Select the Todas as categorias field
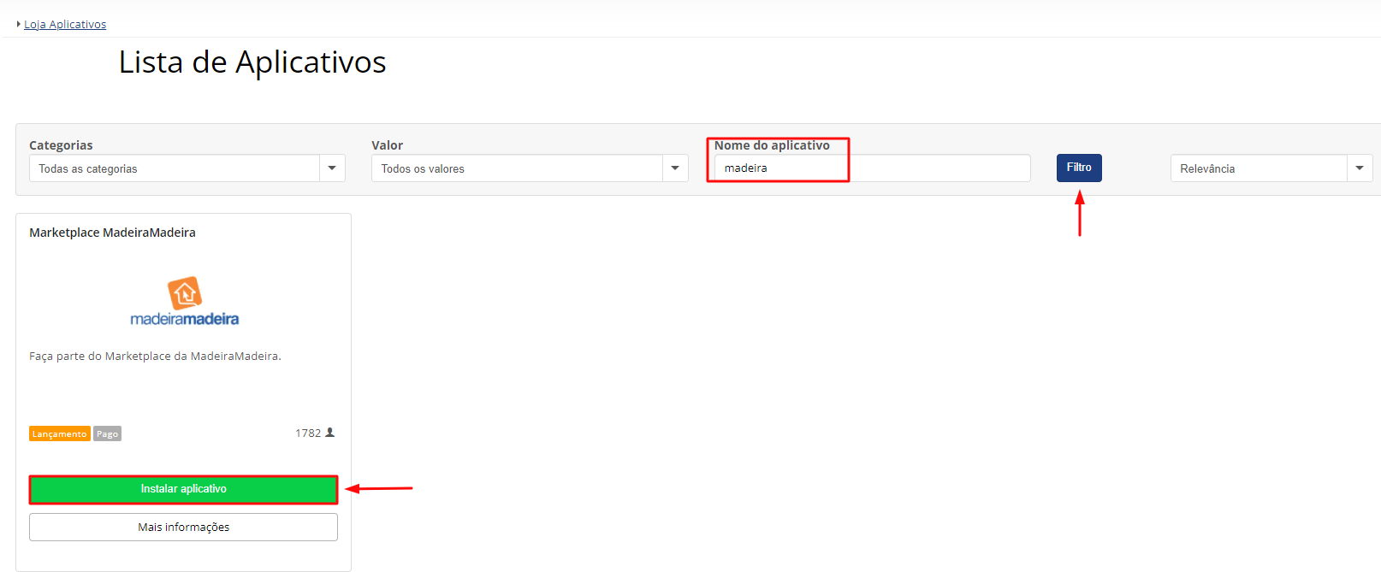 click(x=175, y=168)
